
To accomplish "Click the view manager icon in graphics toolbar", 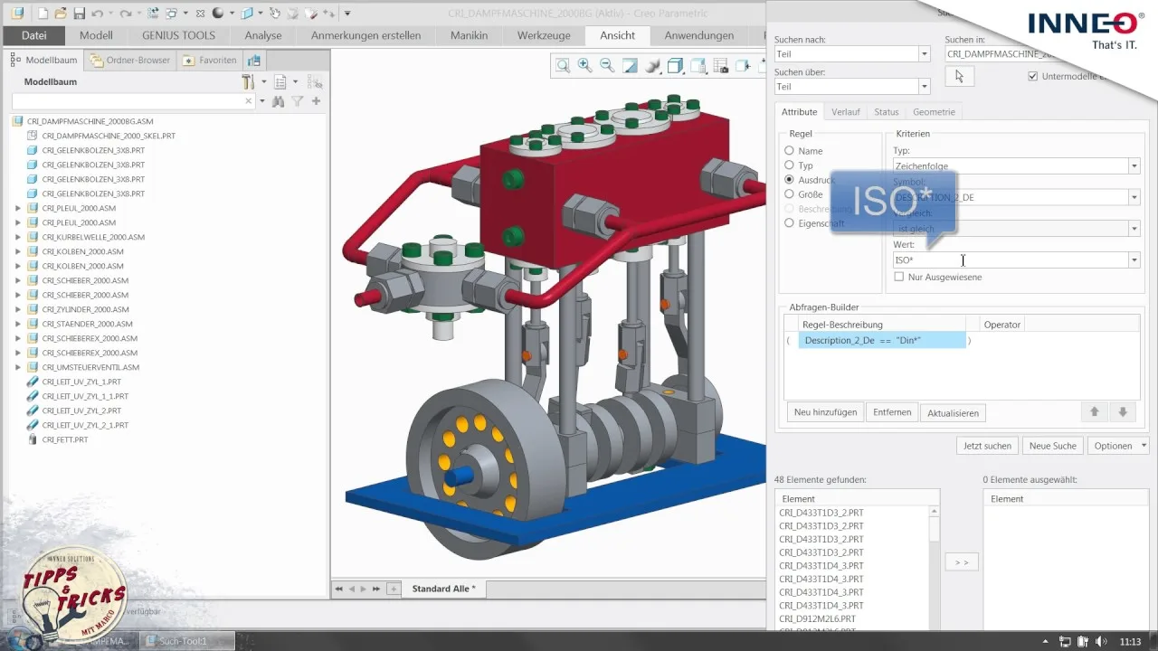I will point(721,65).
